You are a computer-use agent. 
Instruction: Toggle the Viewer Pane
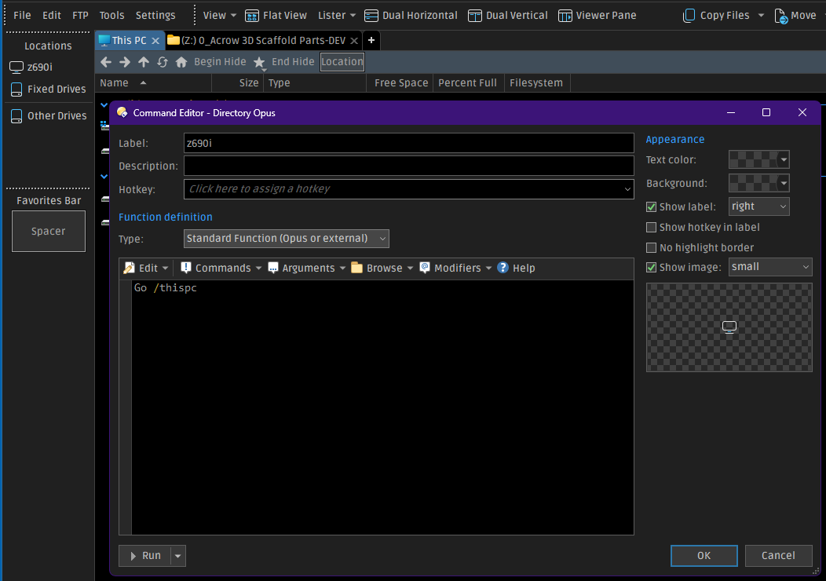[x=598, y=16]
